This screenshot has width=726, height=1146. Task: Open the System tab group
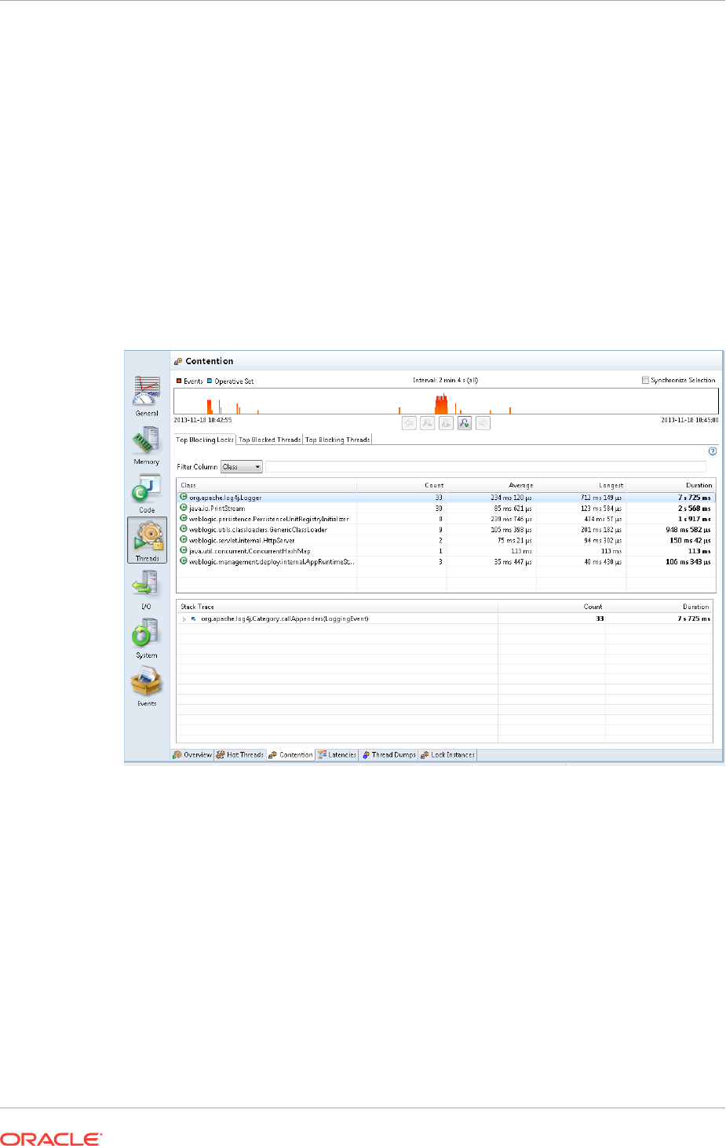click(x=147, y=638)
